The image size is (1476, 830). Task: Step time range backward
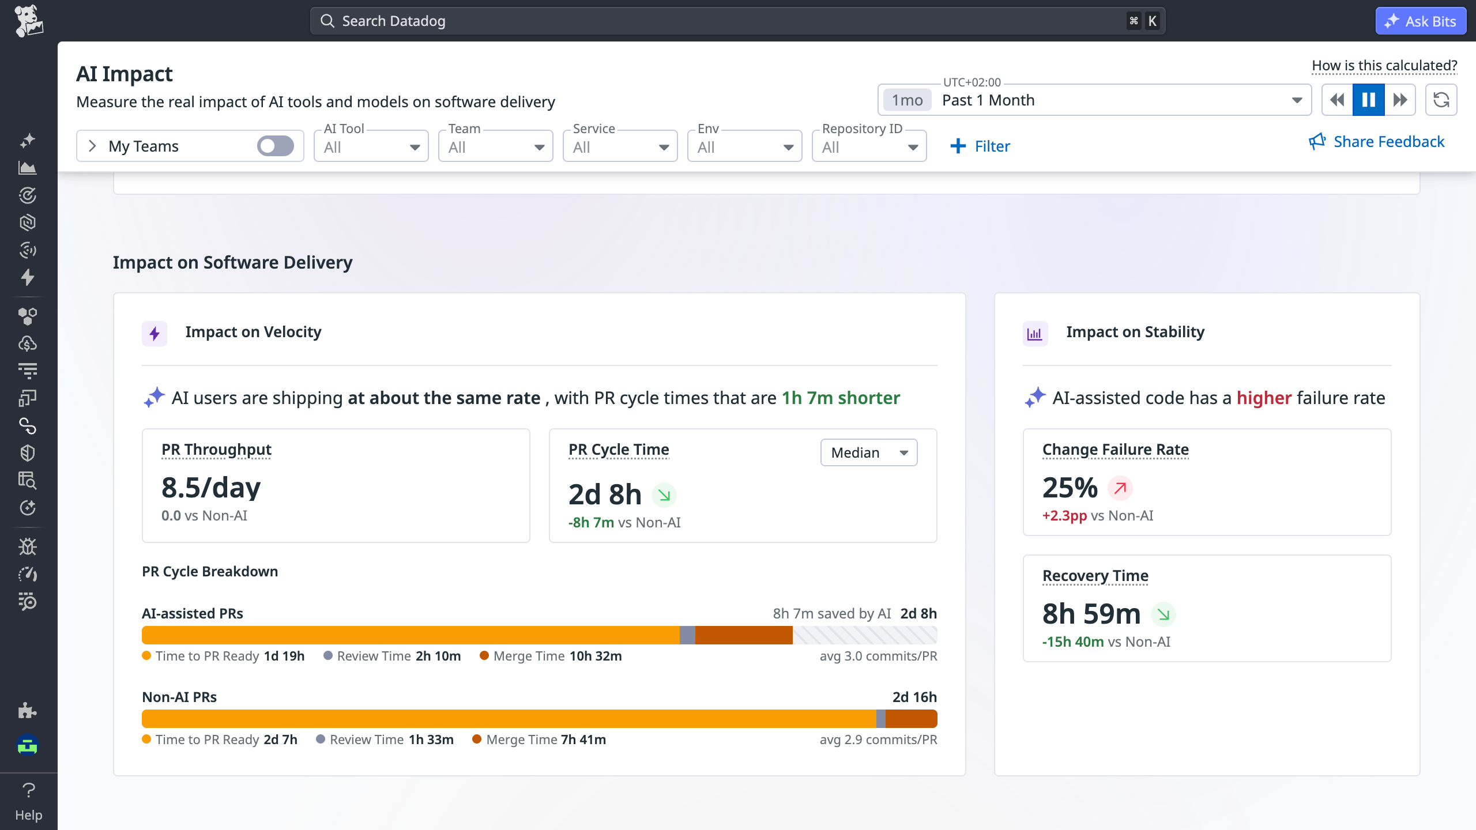coord(1338,100)
